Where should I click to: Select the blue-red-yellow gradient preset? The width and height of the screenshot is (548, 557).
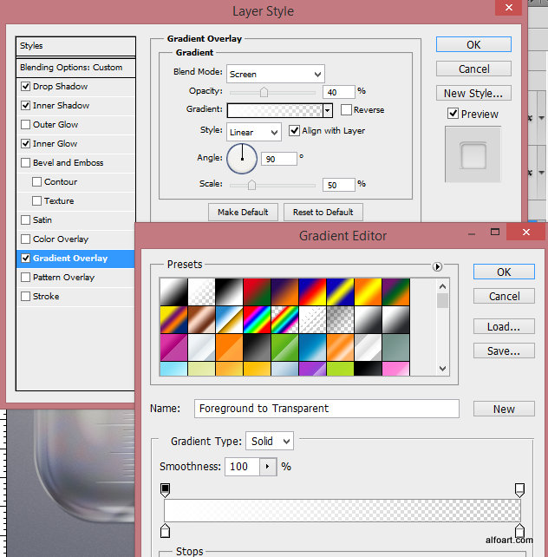click(x=312, y=291)
